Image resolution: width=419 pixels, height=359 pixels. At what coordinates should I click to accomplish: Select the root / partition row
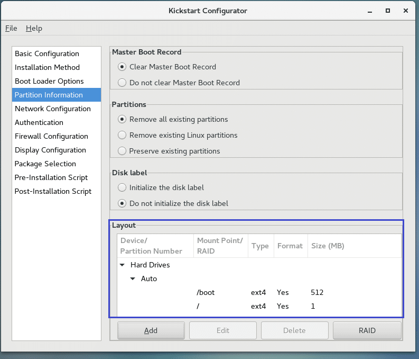pyautogui.click(x=259, y=306)
